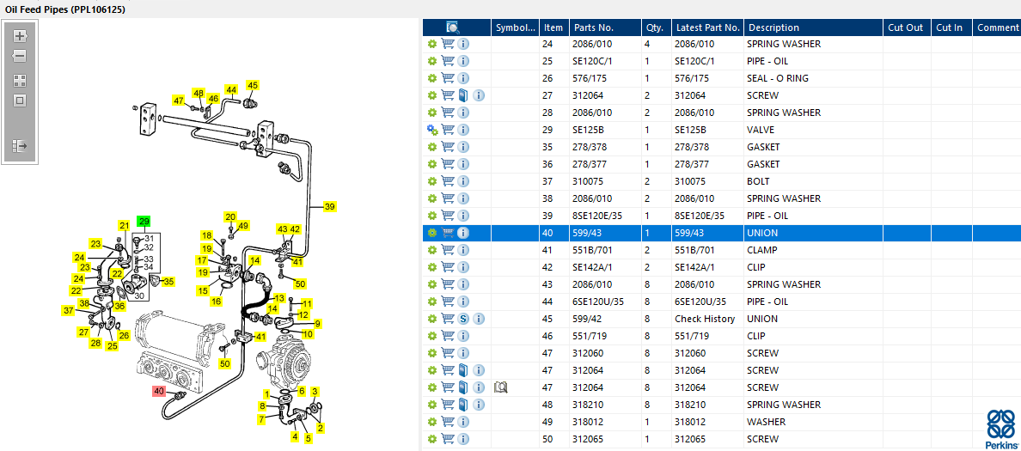Open the S supersession icon for item 45
Screen dimensions: 1021x451
(463, 319)
